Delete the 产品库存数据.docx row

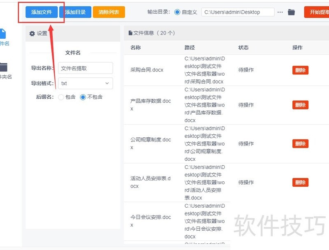click(x=300, y=105)
